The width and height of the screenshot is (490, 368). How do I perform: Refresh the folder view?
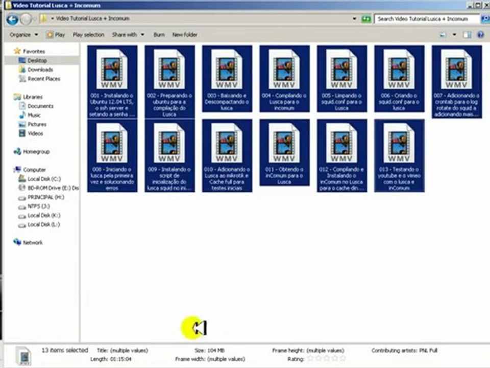(366, 19)
